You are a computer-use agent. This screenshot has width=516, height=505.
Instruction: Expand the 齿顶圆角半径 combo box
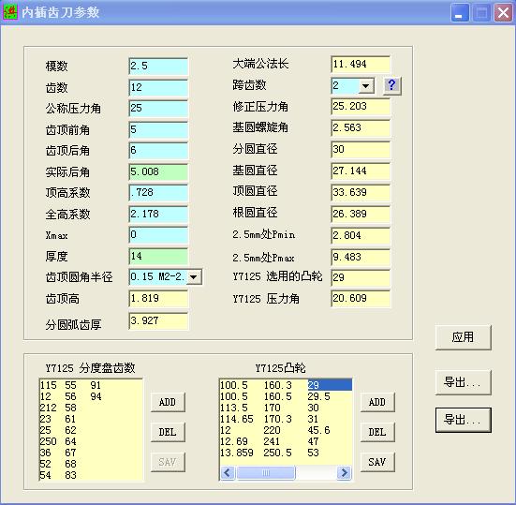click(194, 277)
